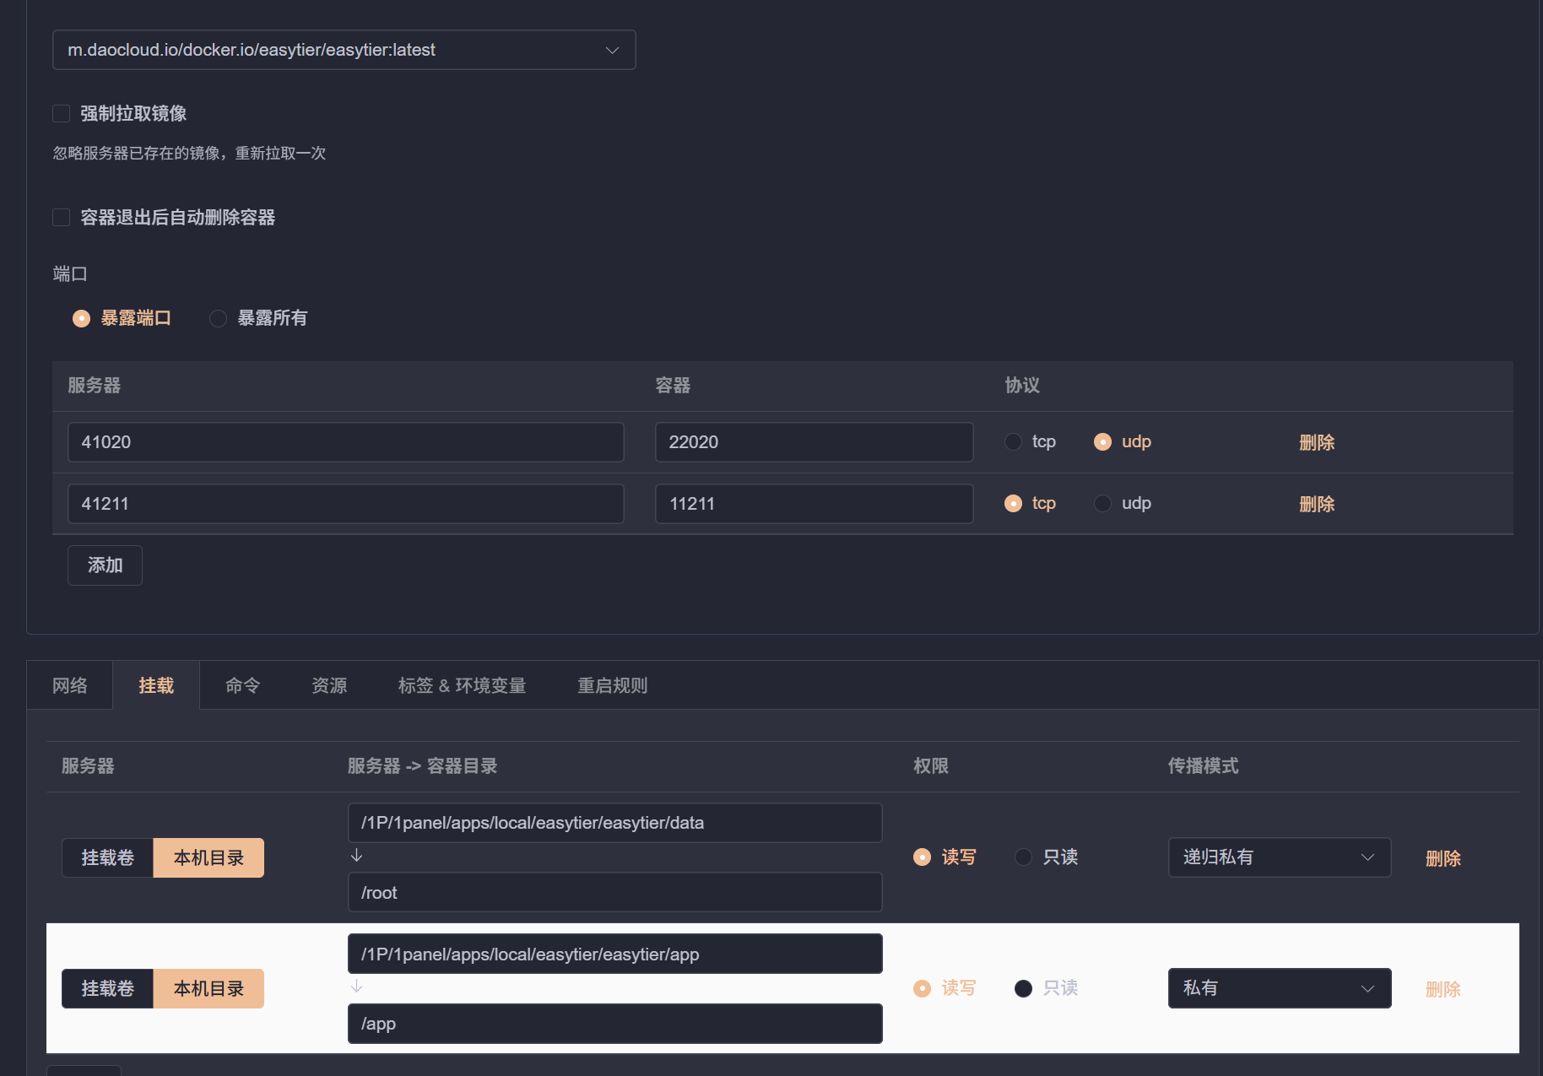The height and width of the screenshot is (1076, 1543).
Task: Expand the 递归私有 propagation mode dropdown
Action: point(1279,857)
